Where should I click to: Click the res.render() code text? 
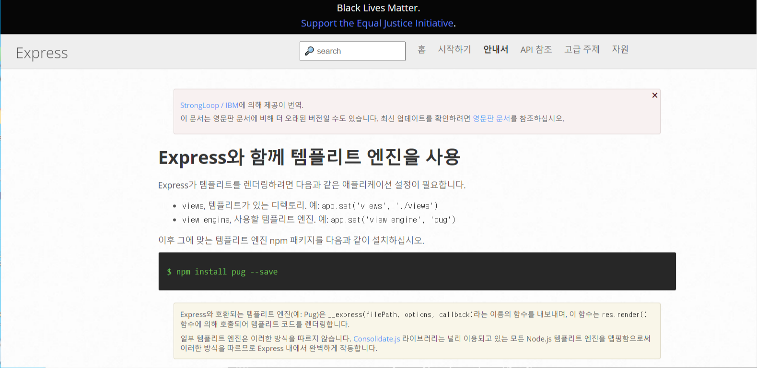click(624, 314)
